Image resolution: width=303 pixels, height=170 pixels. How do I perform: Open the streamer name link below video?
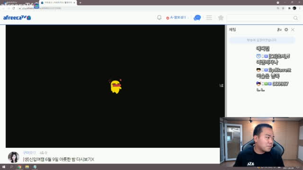pos(29,153)
